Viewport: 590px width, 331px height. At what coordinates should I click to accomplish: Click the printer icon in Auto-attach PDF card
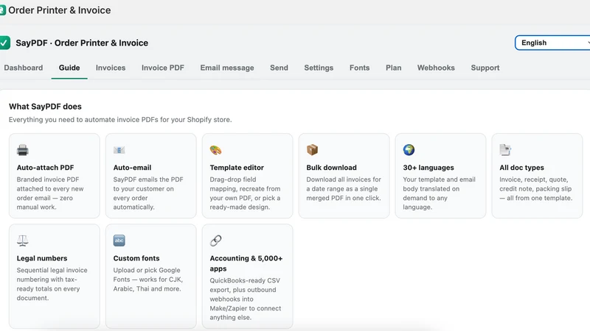(x=23, y=150)
